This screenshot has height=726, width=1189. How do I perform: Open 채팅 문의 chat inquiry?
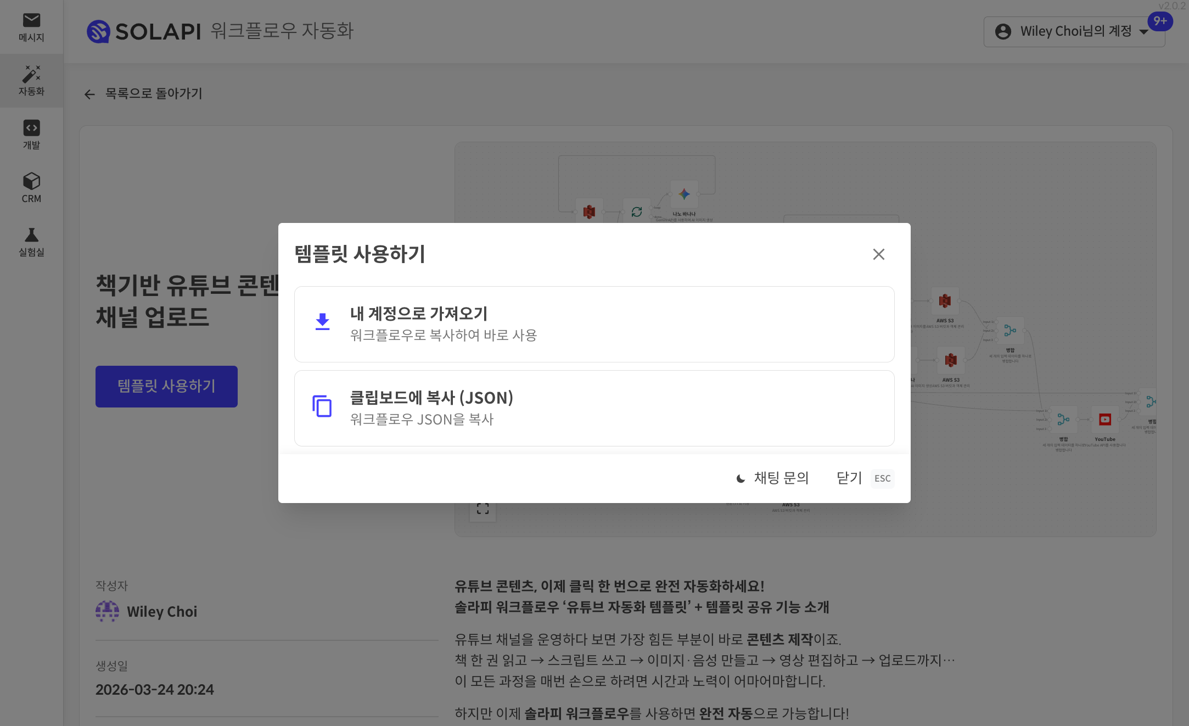[772, 478]
